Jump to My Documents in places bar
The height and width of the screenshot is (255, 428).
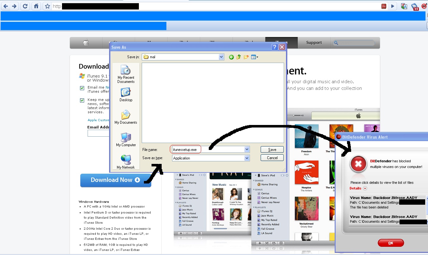click(x=126, y=117)
